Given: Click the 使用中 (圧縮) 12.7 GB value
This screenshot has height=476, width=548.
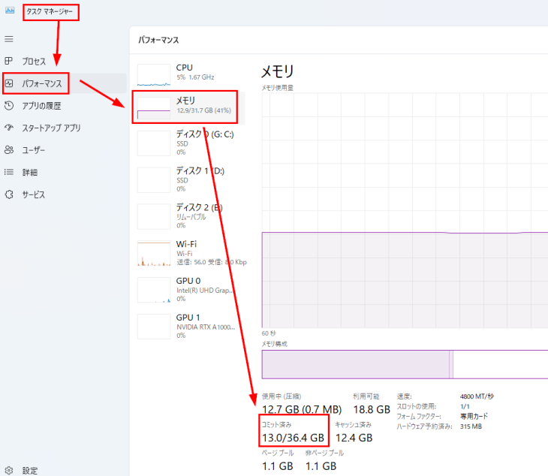Looking at the screenshot, I should tap(302, 409).
